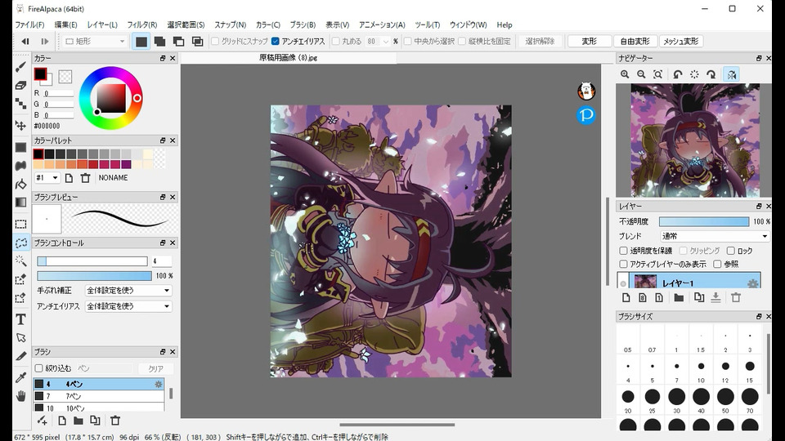The width and height of the screenshot is (785, 441).
Task: Open the 矩形 selection shape dropdown
Action: coord(95,41)
